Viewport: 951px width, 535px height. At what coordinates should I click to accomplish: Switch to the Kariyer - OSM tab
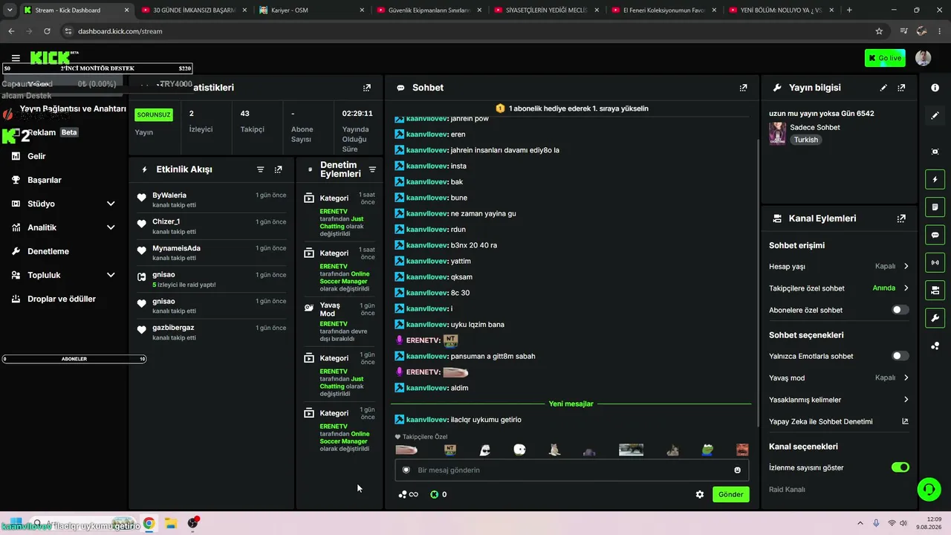click(x=311, y=10)
